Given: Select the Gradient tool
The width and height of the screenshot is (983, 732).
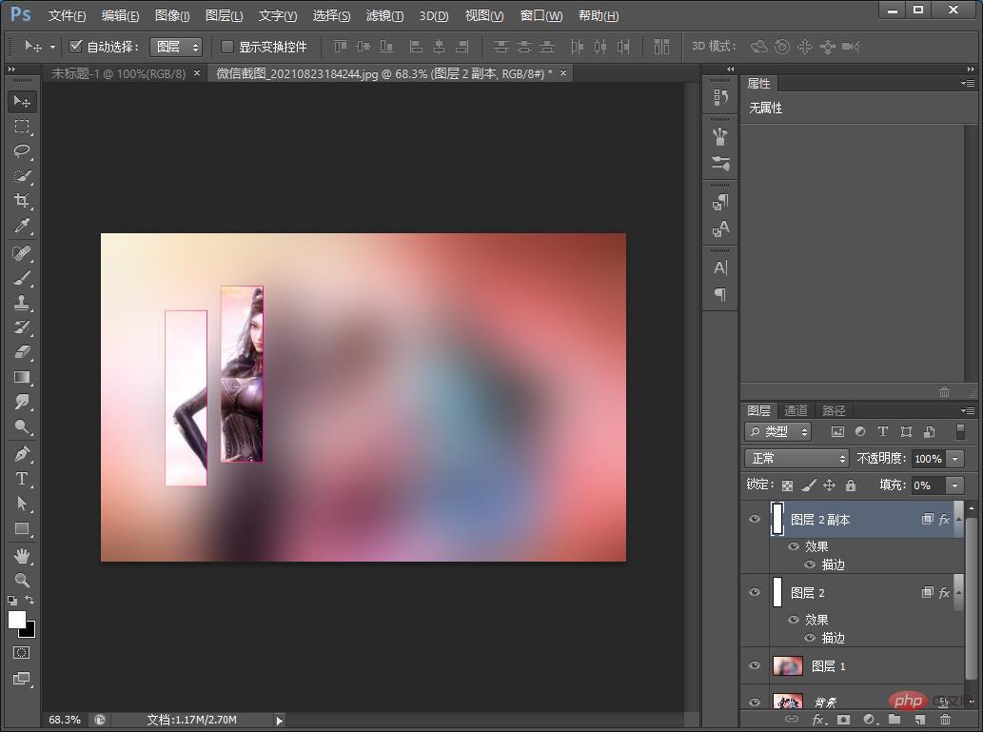Looking at the screenshot, I should pyautogui.click(x=22, y=378).
